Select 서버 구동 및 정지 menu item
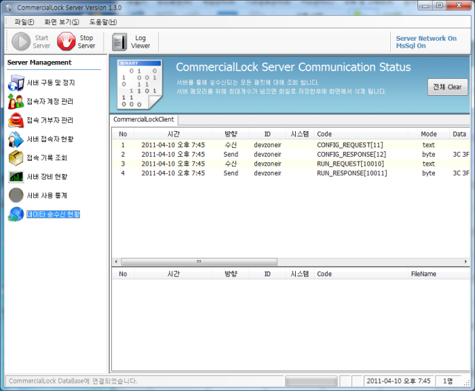 [x=51, y=83]
